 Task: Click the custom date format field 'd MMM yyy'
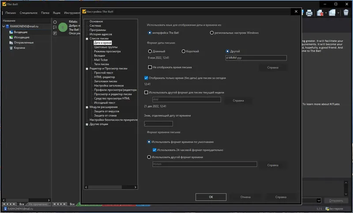point(256,58)
